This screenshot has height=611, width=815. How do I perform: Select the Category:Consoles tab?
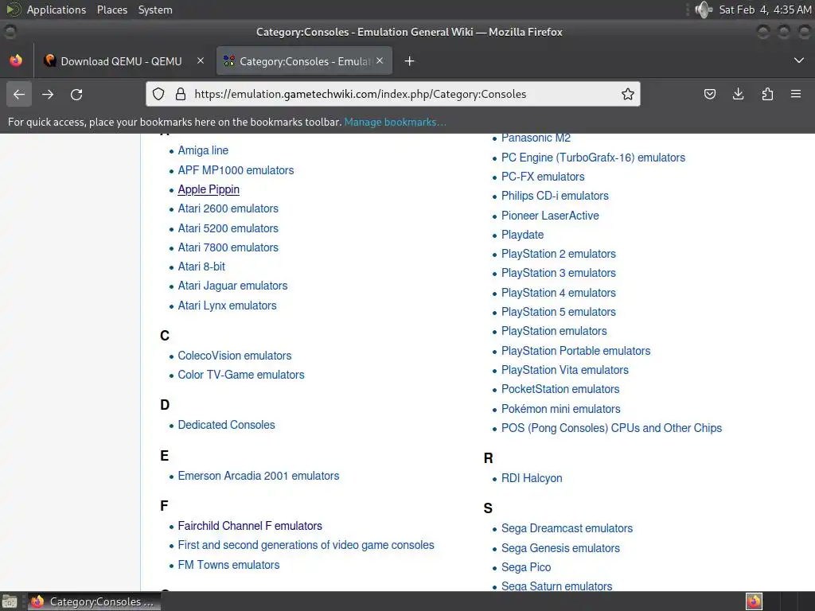pyautogui.click(x=304, y=61)
